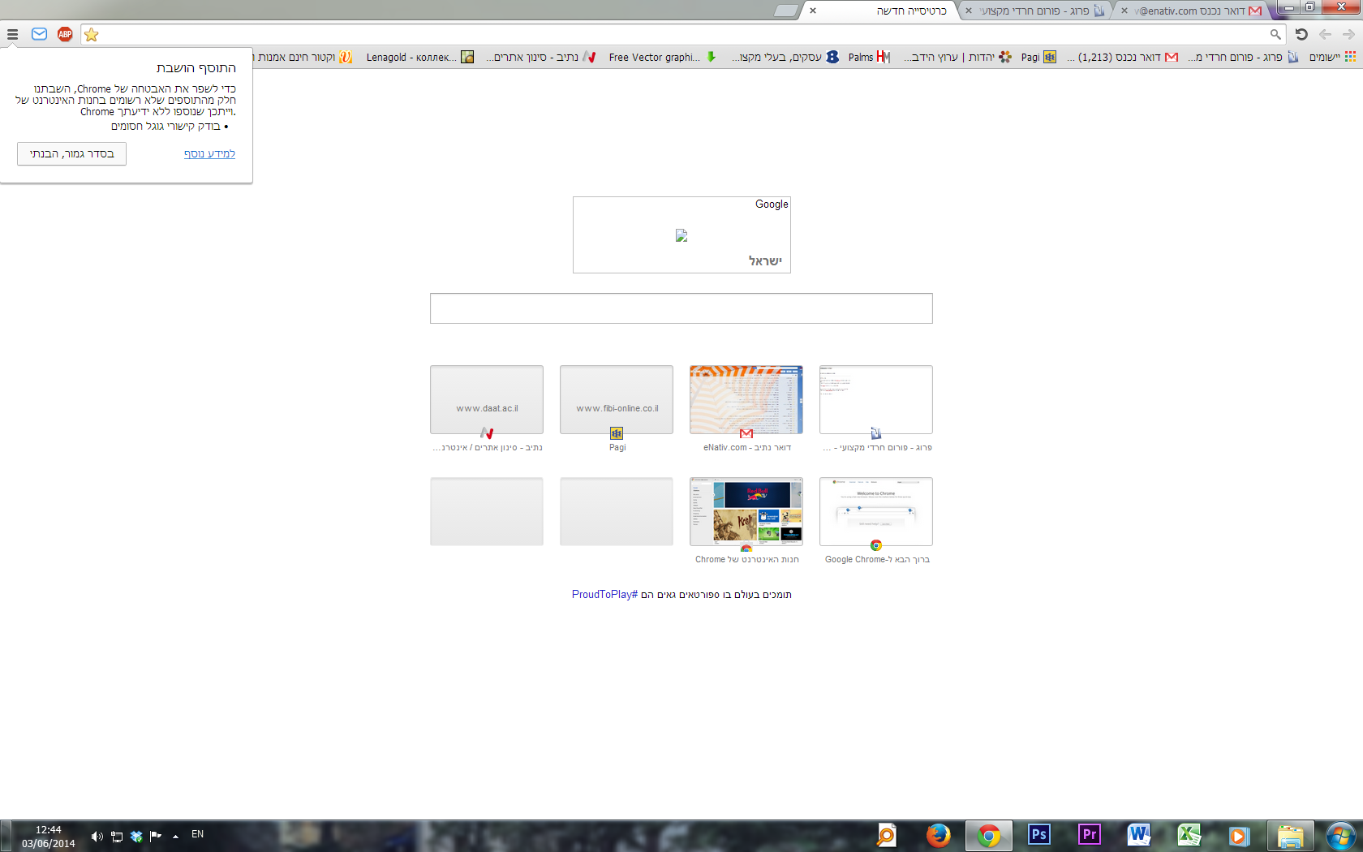Close the enativ.com mail tab
Viewport: 1363px width, 852px height.
(1124, 11)
